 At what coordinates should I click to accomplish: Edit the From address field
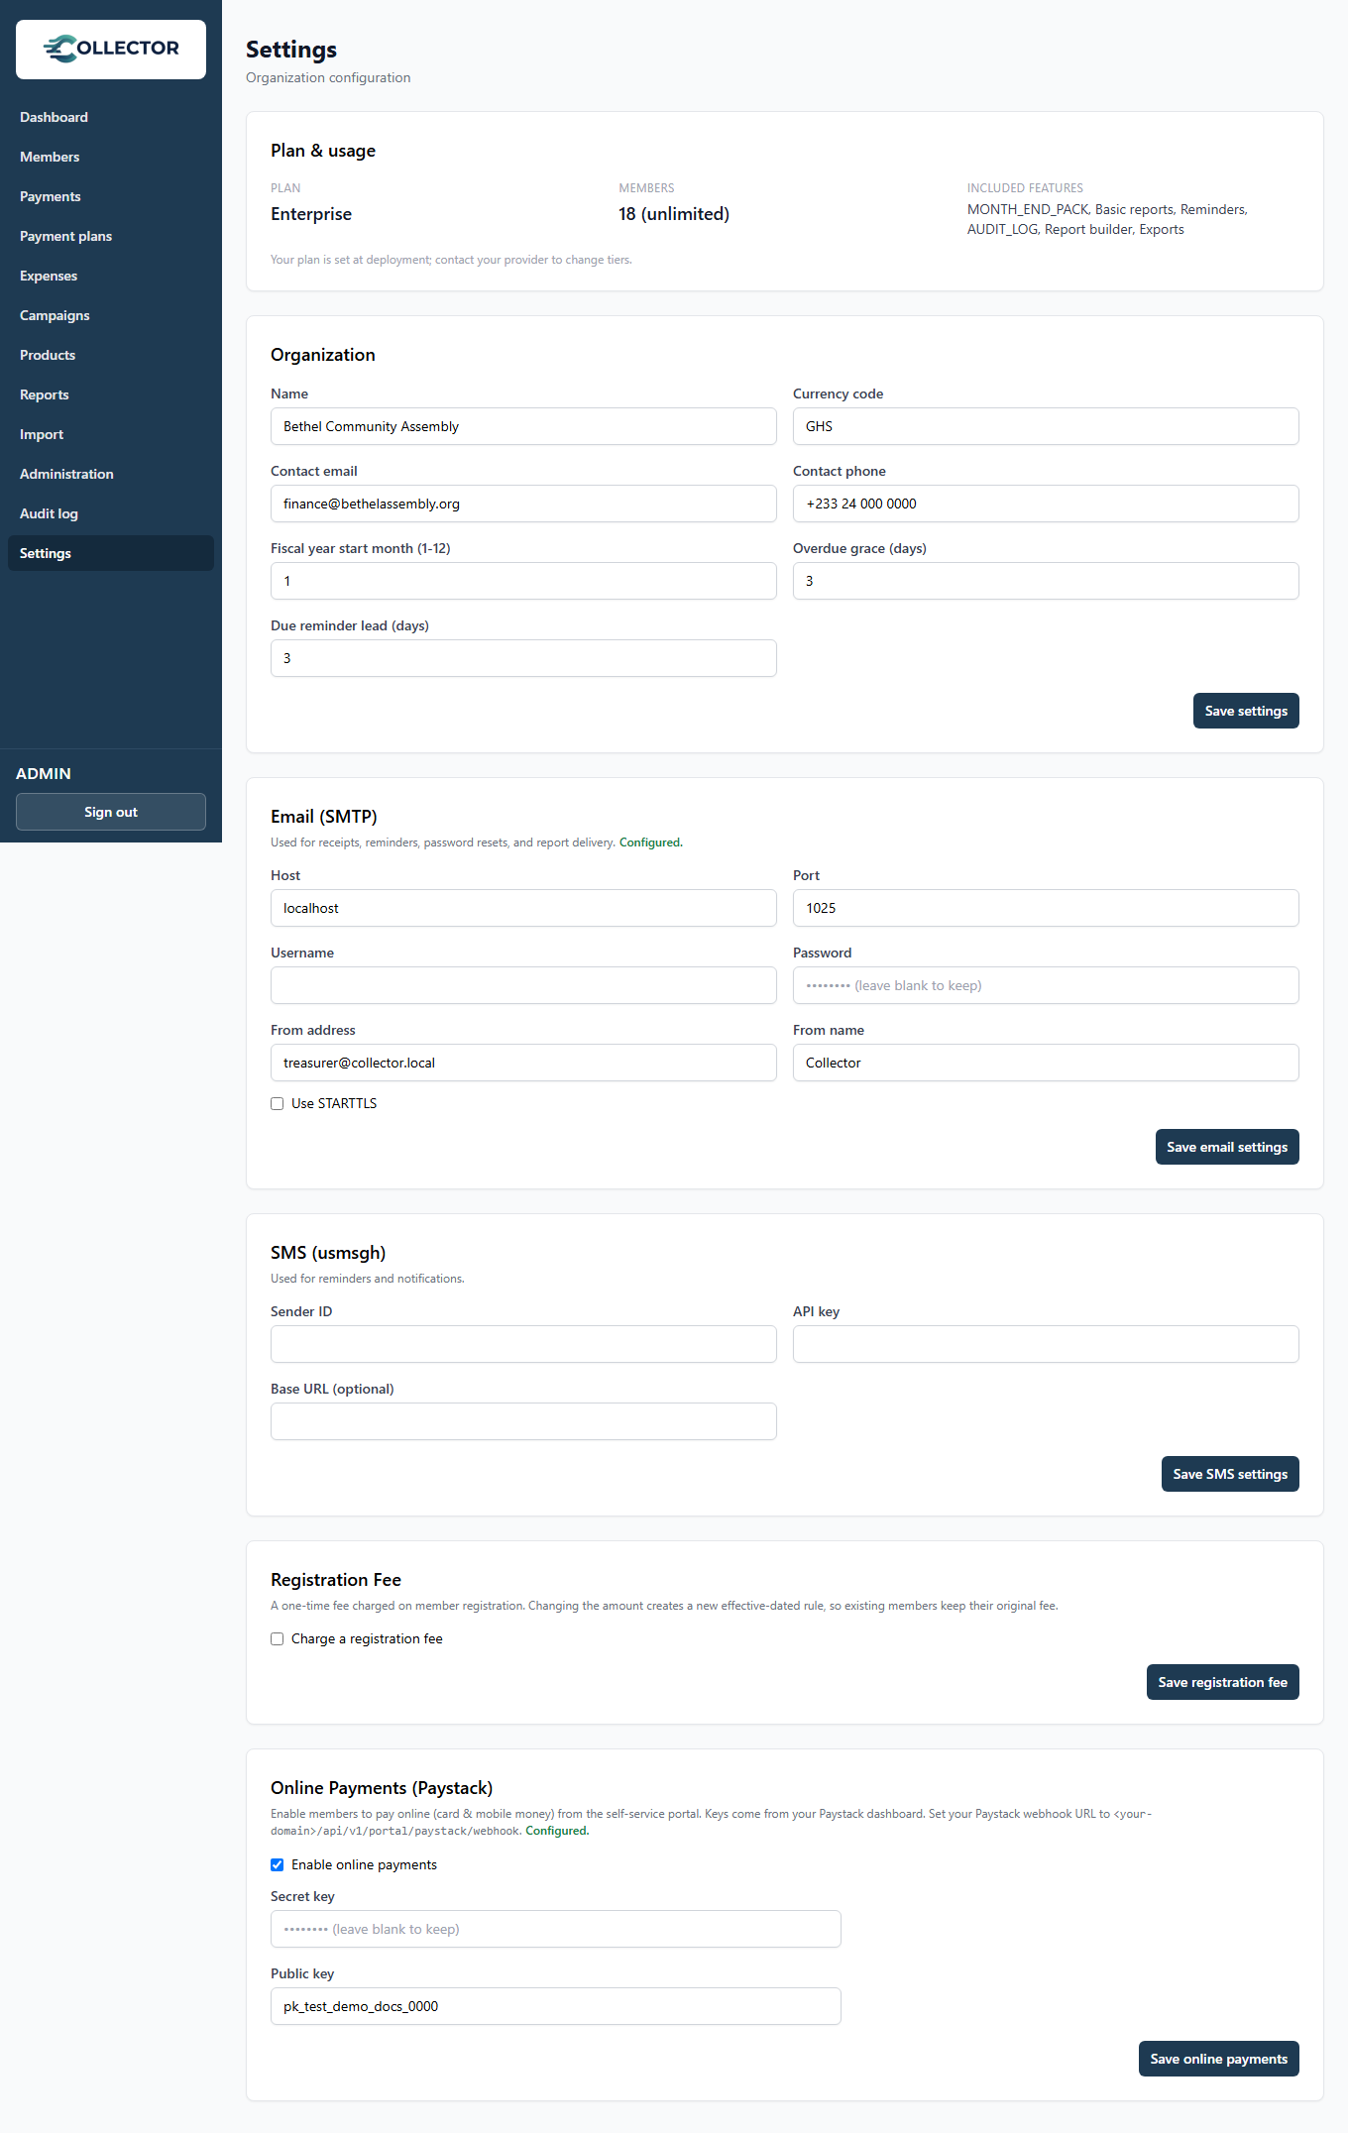coord(523,1063)
